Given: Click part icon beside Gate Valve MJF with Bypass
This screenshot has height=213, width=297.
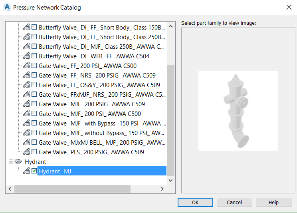Looking at the screenshot, I should coord(26,123).
